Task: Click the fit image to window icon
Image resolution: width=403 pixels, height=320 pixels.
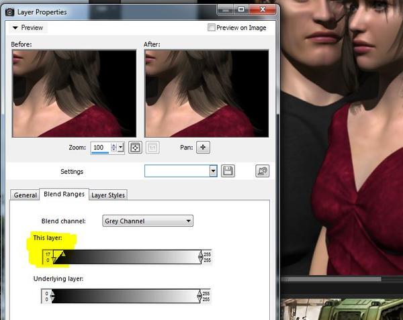Action: click(x=135, y=148)
